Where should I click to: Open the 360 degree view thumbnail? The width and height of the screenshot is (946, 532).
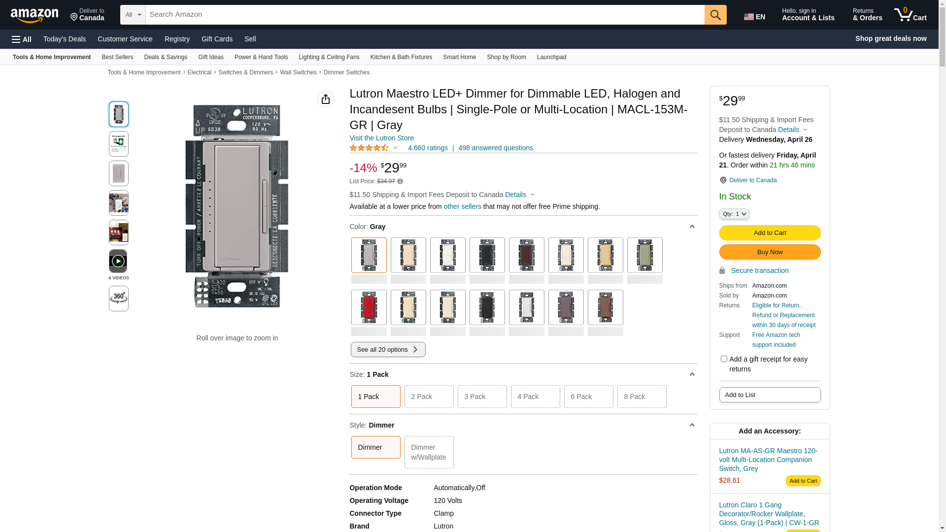coord(119,299)
